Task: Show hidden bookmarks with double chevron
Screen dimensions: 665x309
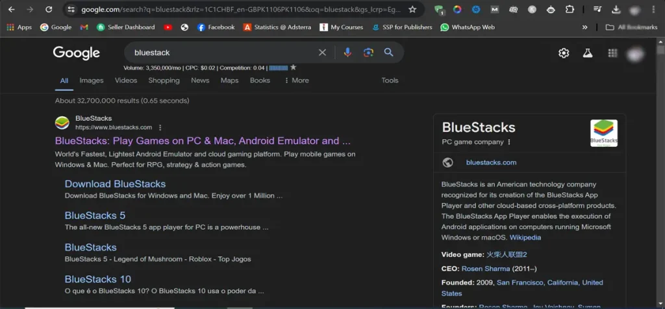Action: [585, 27]
